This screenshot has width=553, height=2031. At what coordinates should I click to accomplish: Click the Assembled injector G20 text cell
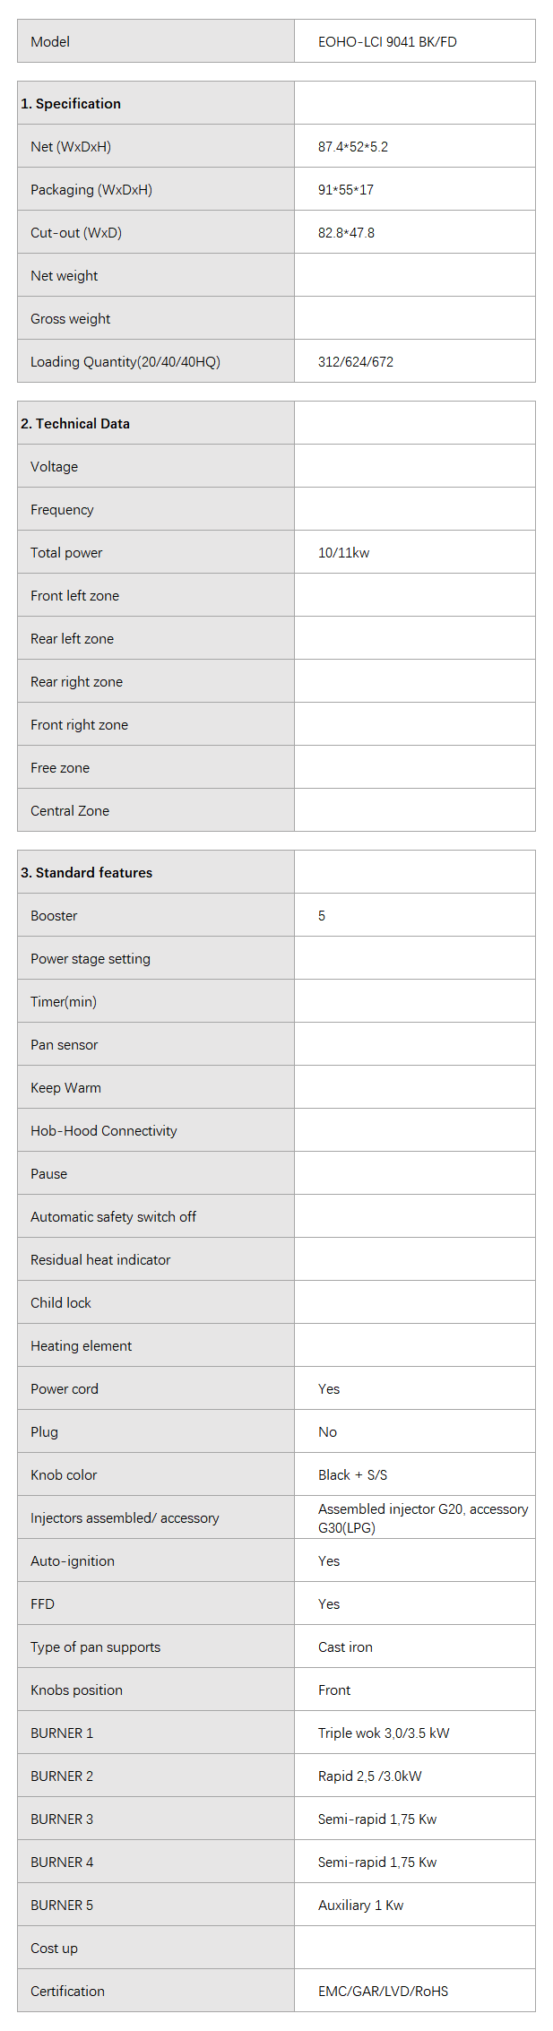click(x=423, y=1518)
